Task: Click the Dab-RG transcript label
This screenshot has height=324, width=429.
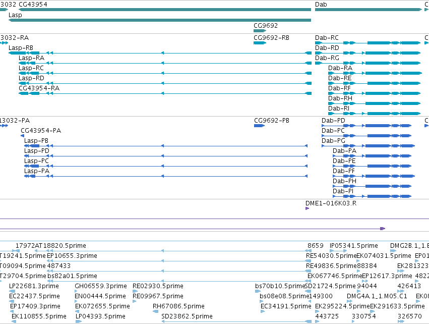Action: click(x=327, y=58)
